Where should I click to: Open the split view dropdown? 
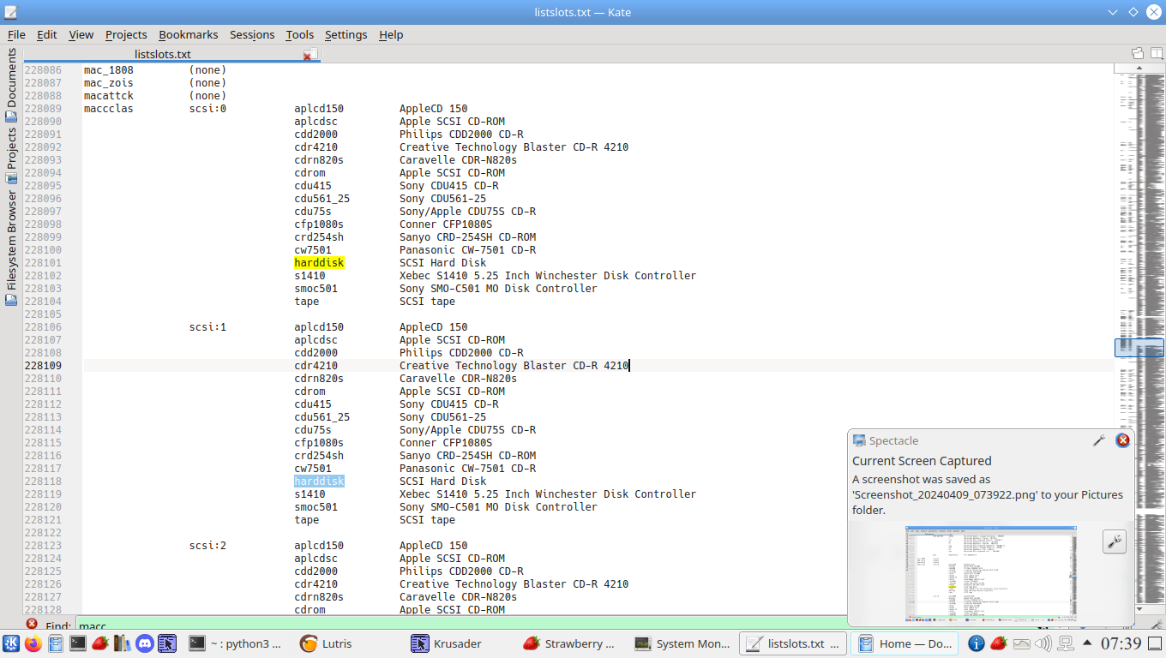pos(1156,53)
